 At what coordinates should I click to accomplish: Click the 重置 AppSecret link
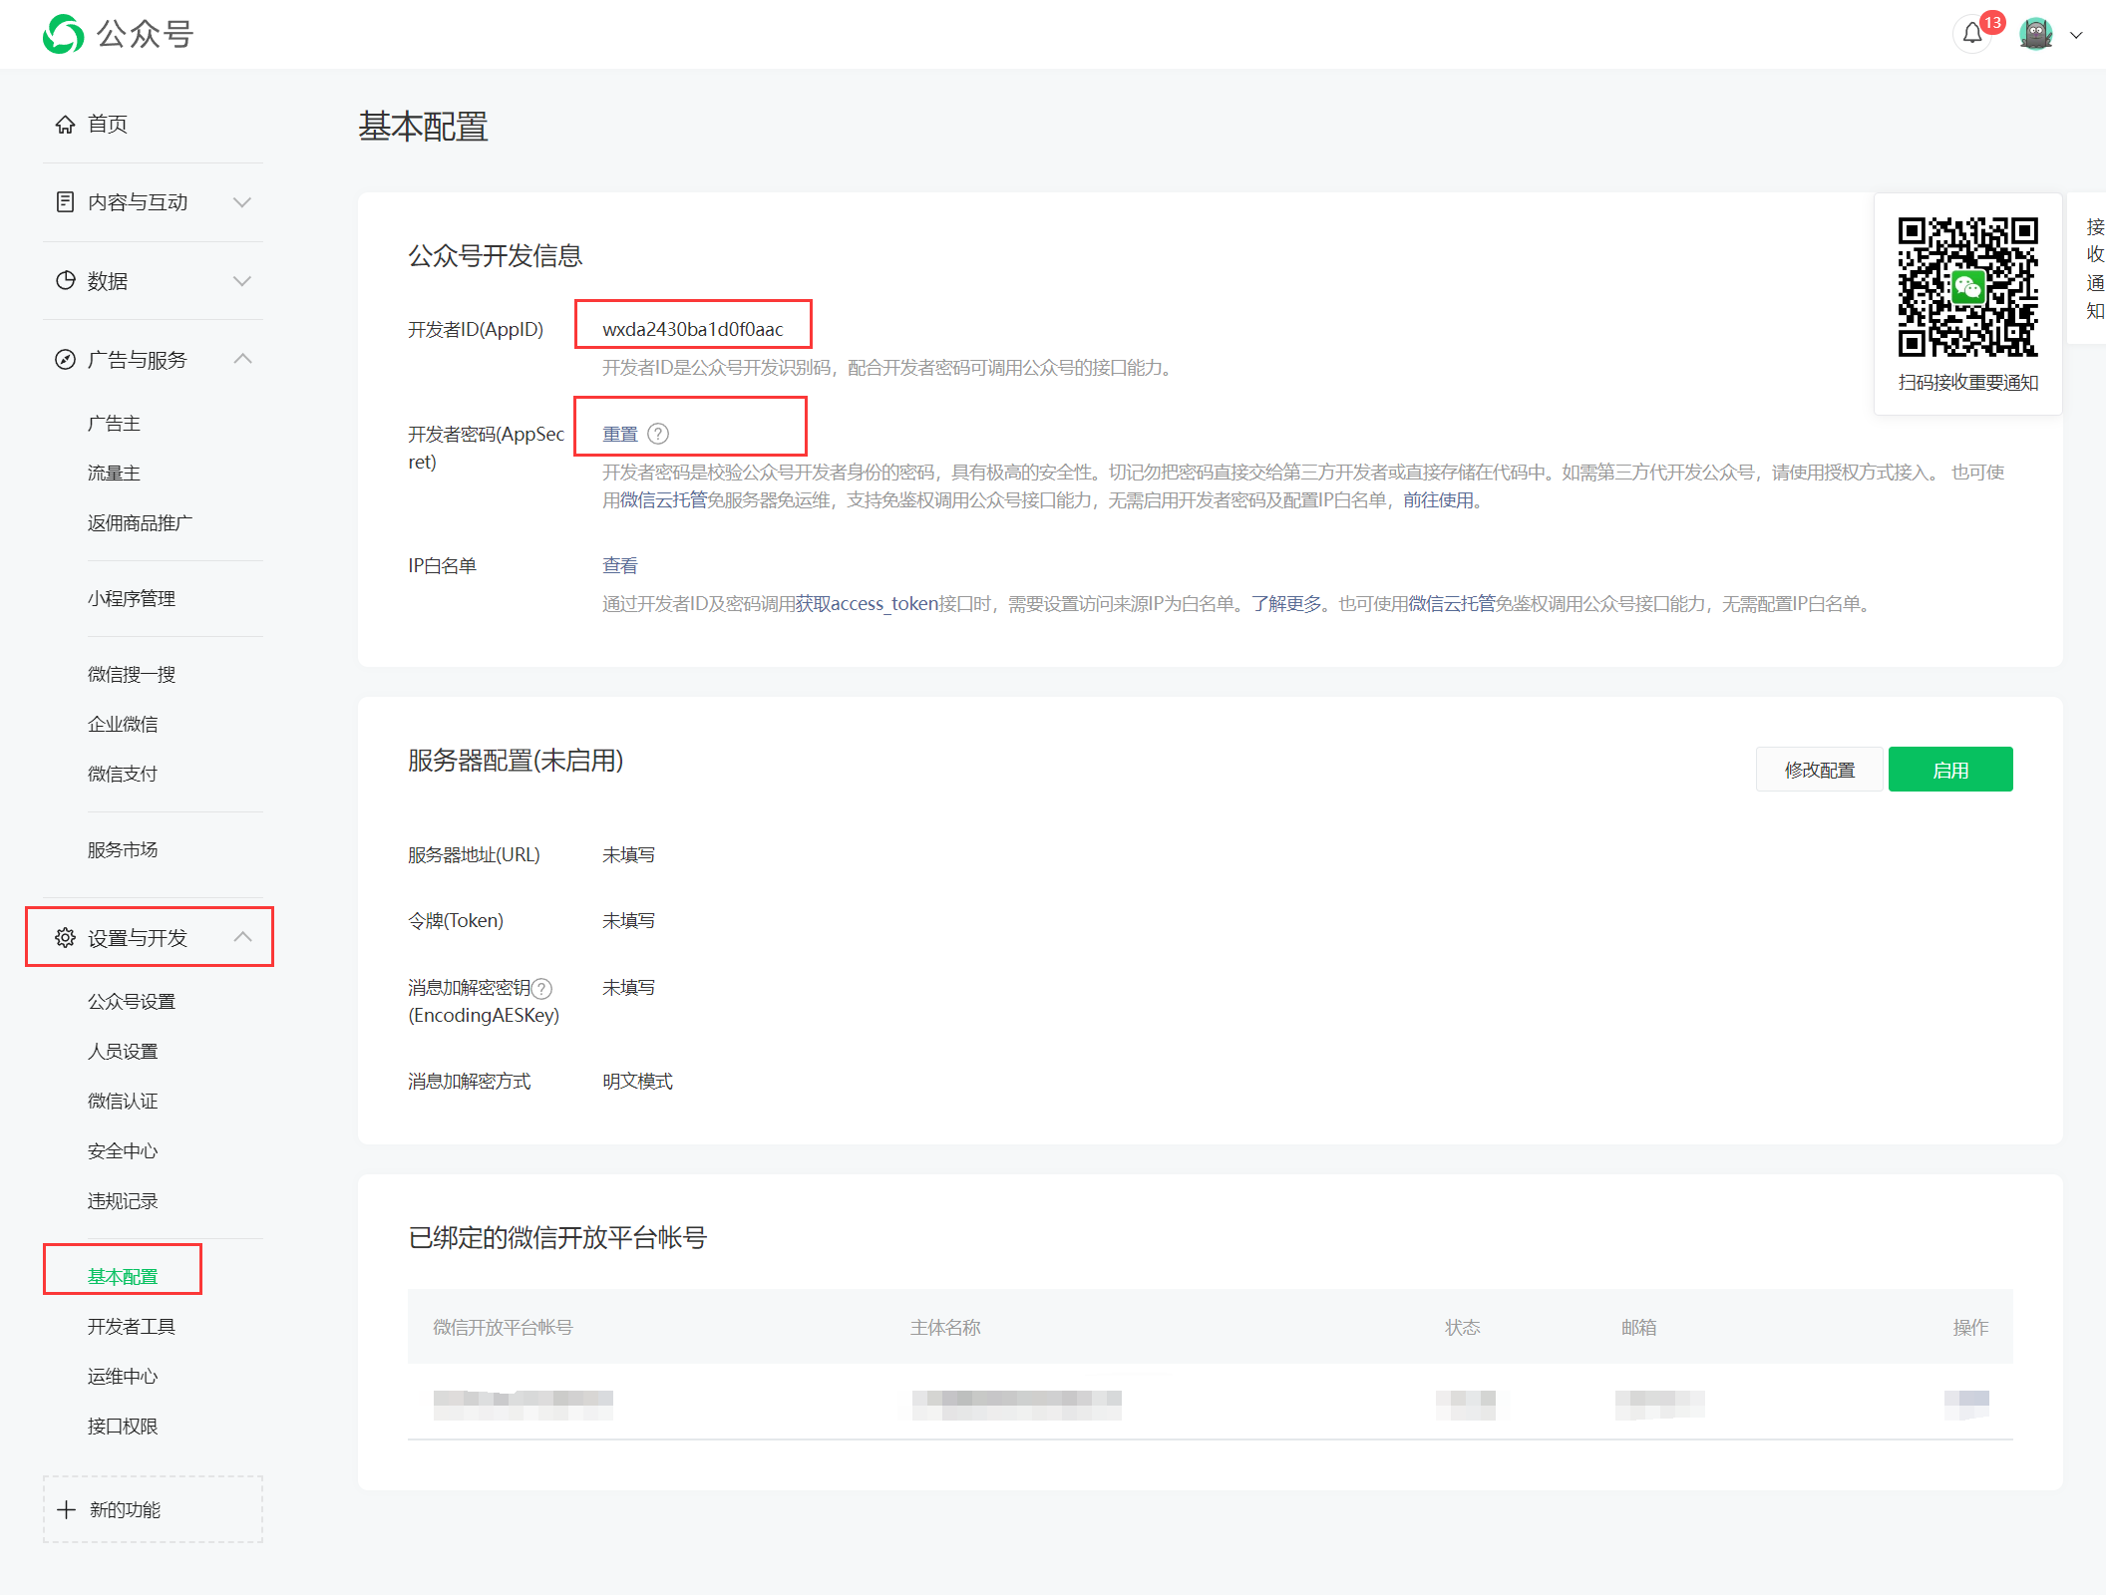[620, 435]
